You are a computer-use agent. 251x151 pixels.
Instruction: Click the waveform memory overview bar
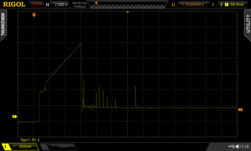128,6
